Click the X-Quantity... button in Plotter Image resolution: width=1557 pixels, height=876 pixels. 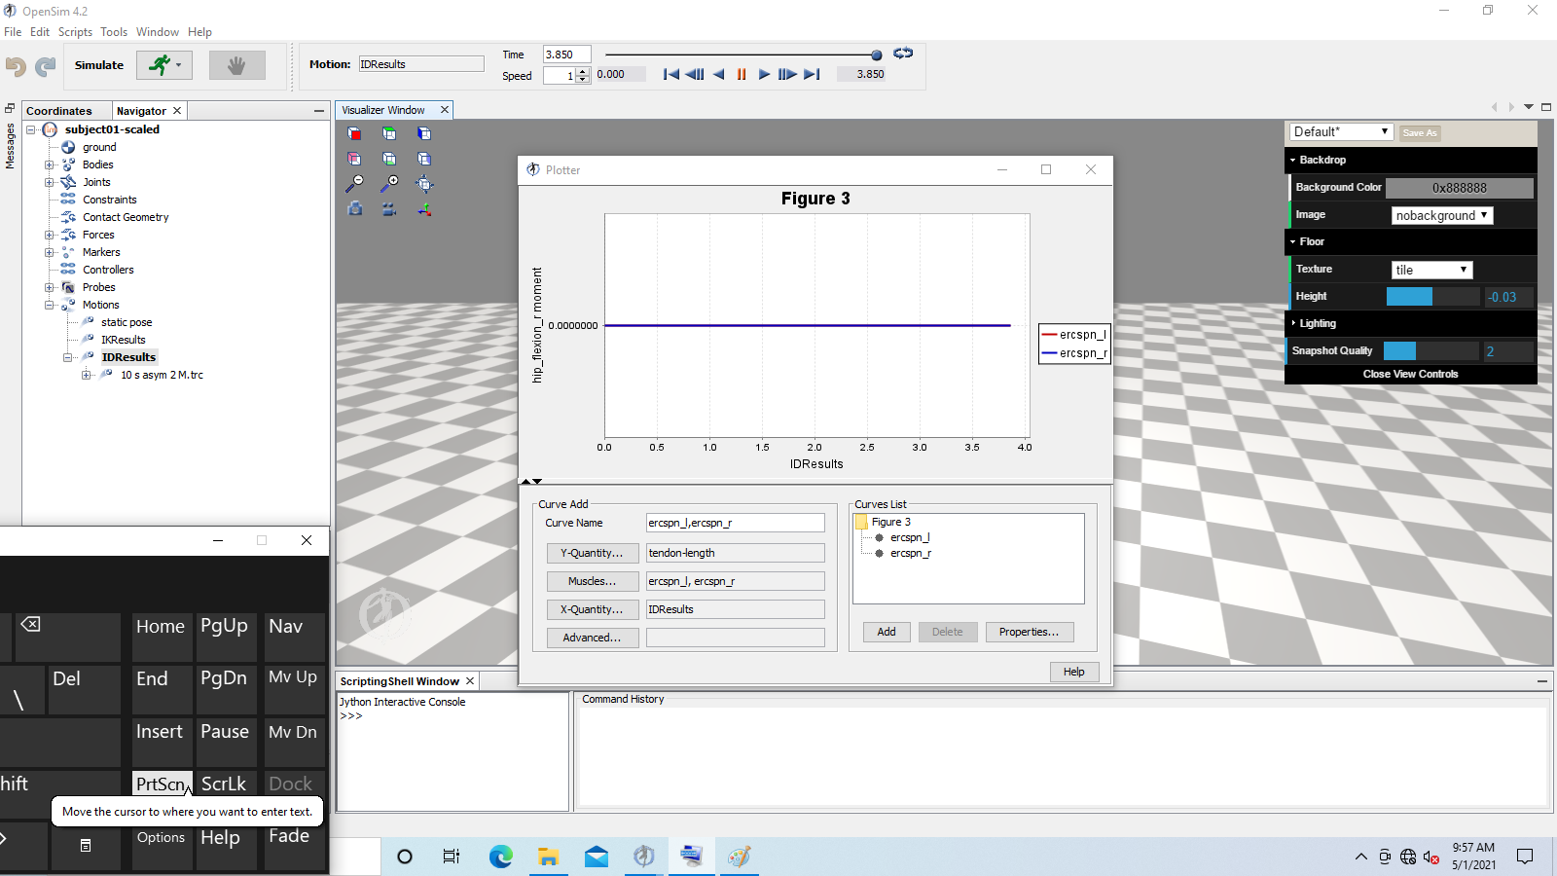click(592, 609)
